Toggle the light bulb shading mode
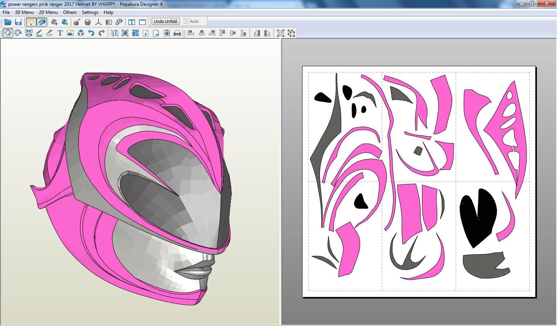This screenshot has width=557, height=326. (31, 22)
